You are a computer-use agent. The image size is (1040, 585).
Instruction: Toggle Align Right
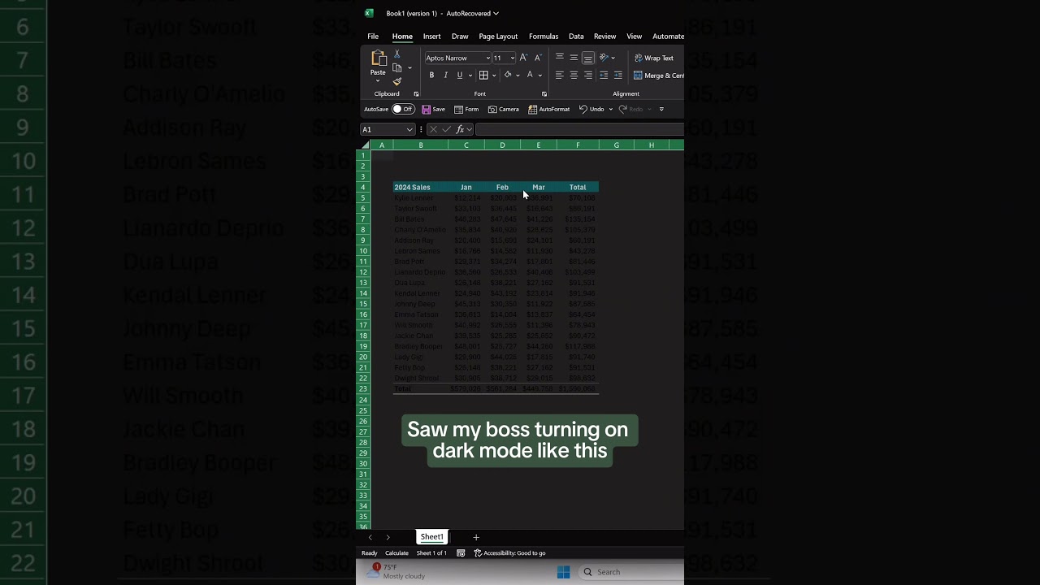click(x=588, y=75)
